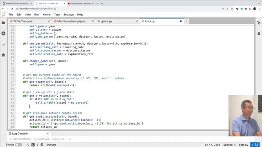Viewport: 262px width, 147px height.
Task: Open a new launcher tab with plus
Action: click(187, 21)
